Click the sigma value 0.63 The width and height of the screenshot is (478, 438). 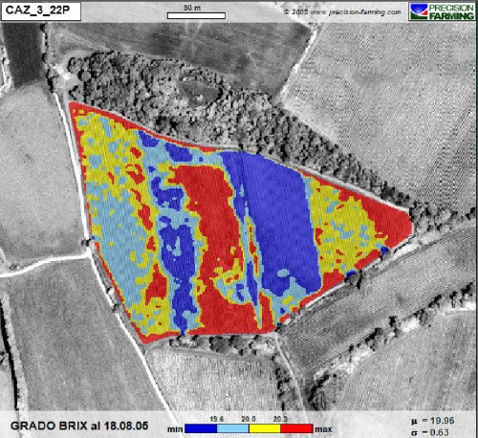pos(440,433)
